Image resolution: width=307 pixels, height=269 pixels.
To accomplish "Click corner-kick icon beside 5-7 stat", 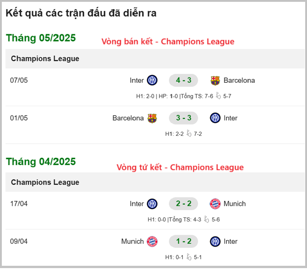I will [x=218, y=96].
